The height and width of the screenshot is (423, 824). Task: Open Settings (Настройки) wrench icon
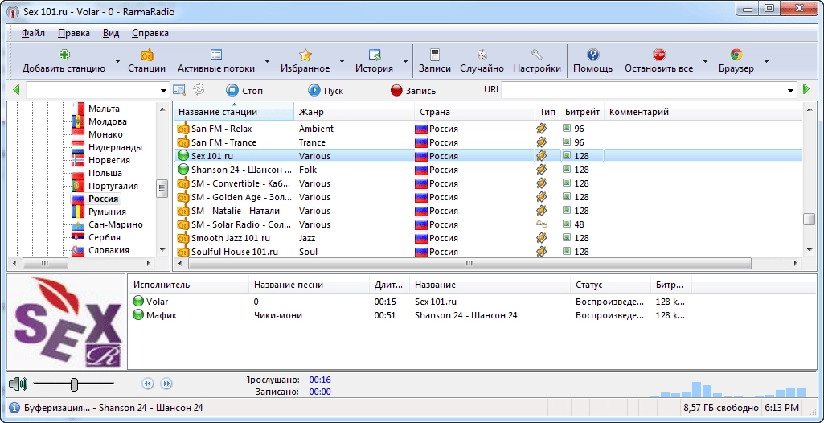[x=536, y=55]
